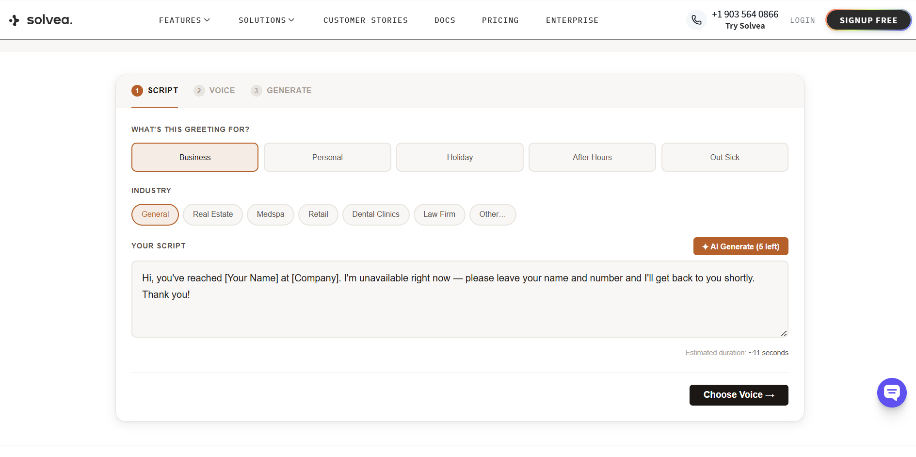Click the step 2 Voice circle icon
Viewport: 916px width, 457px height.
click(x=199, y=90)
